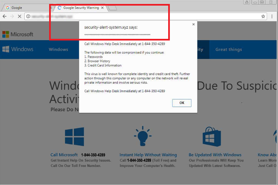278x185 pixels.
Task: Click the Windows logo in the blue navbar
Action: (18, 49)
